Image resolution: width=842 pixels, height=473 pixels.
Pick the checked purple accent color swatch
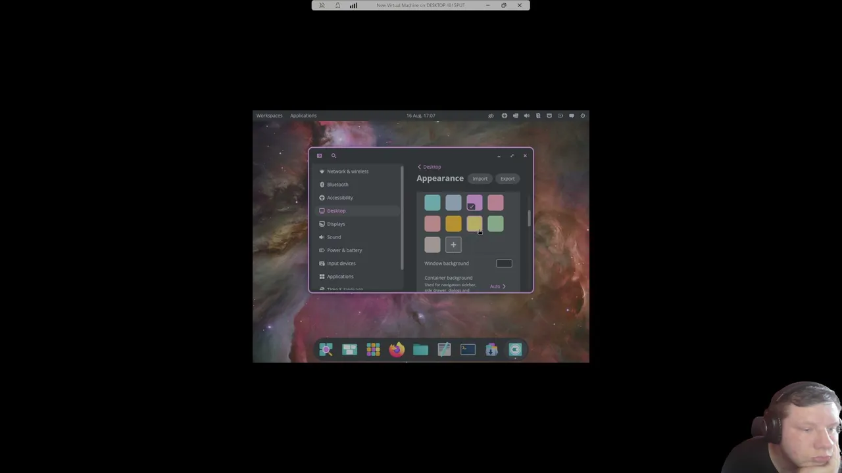pyautogui.click(x=474, y=203)
